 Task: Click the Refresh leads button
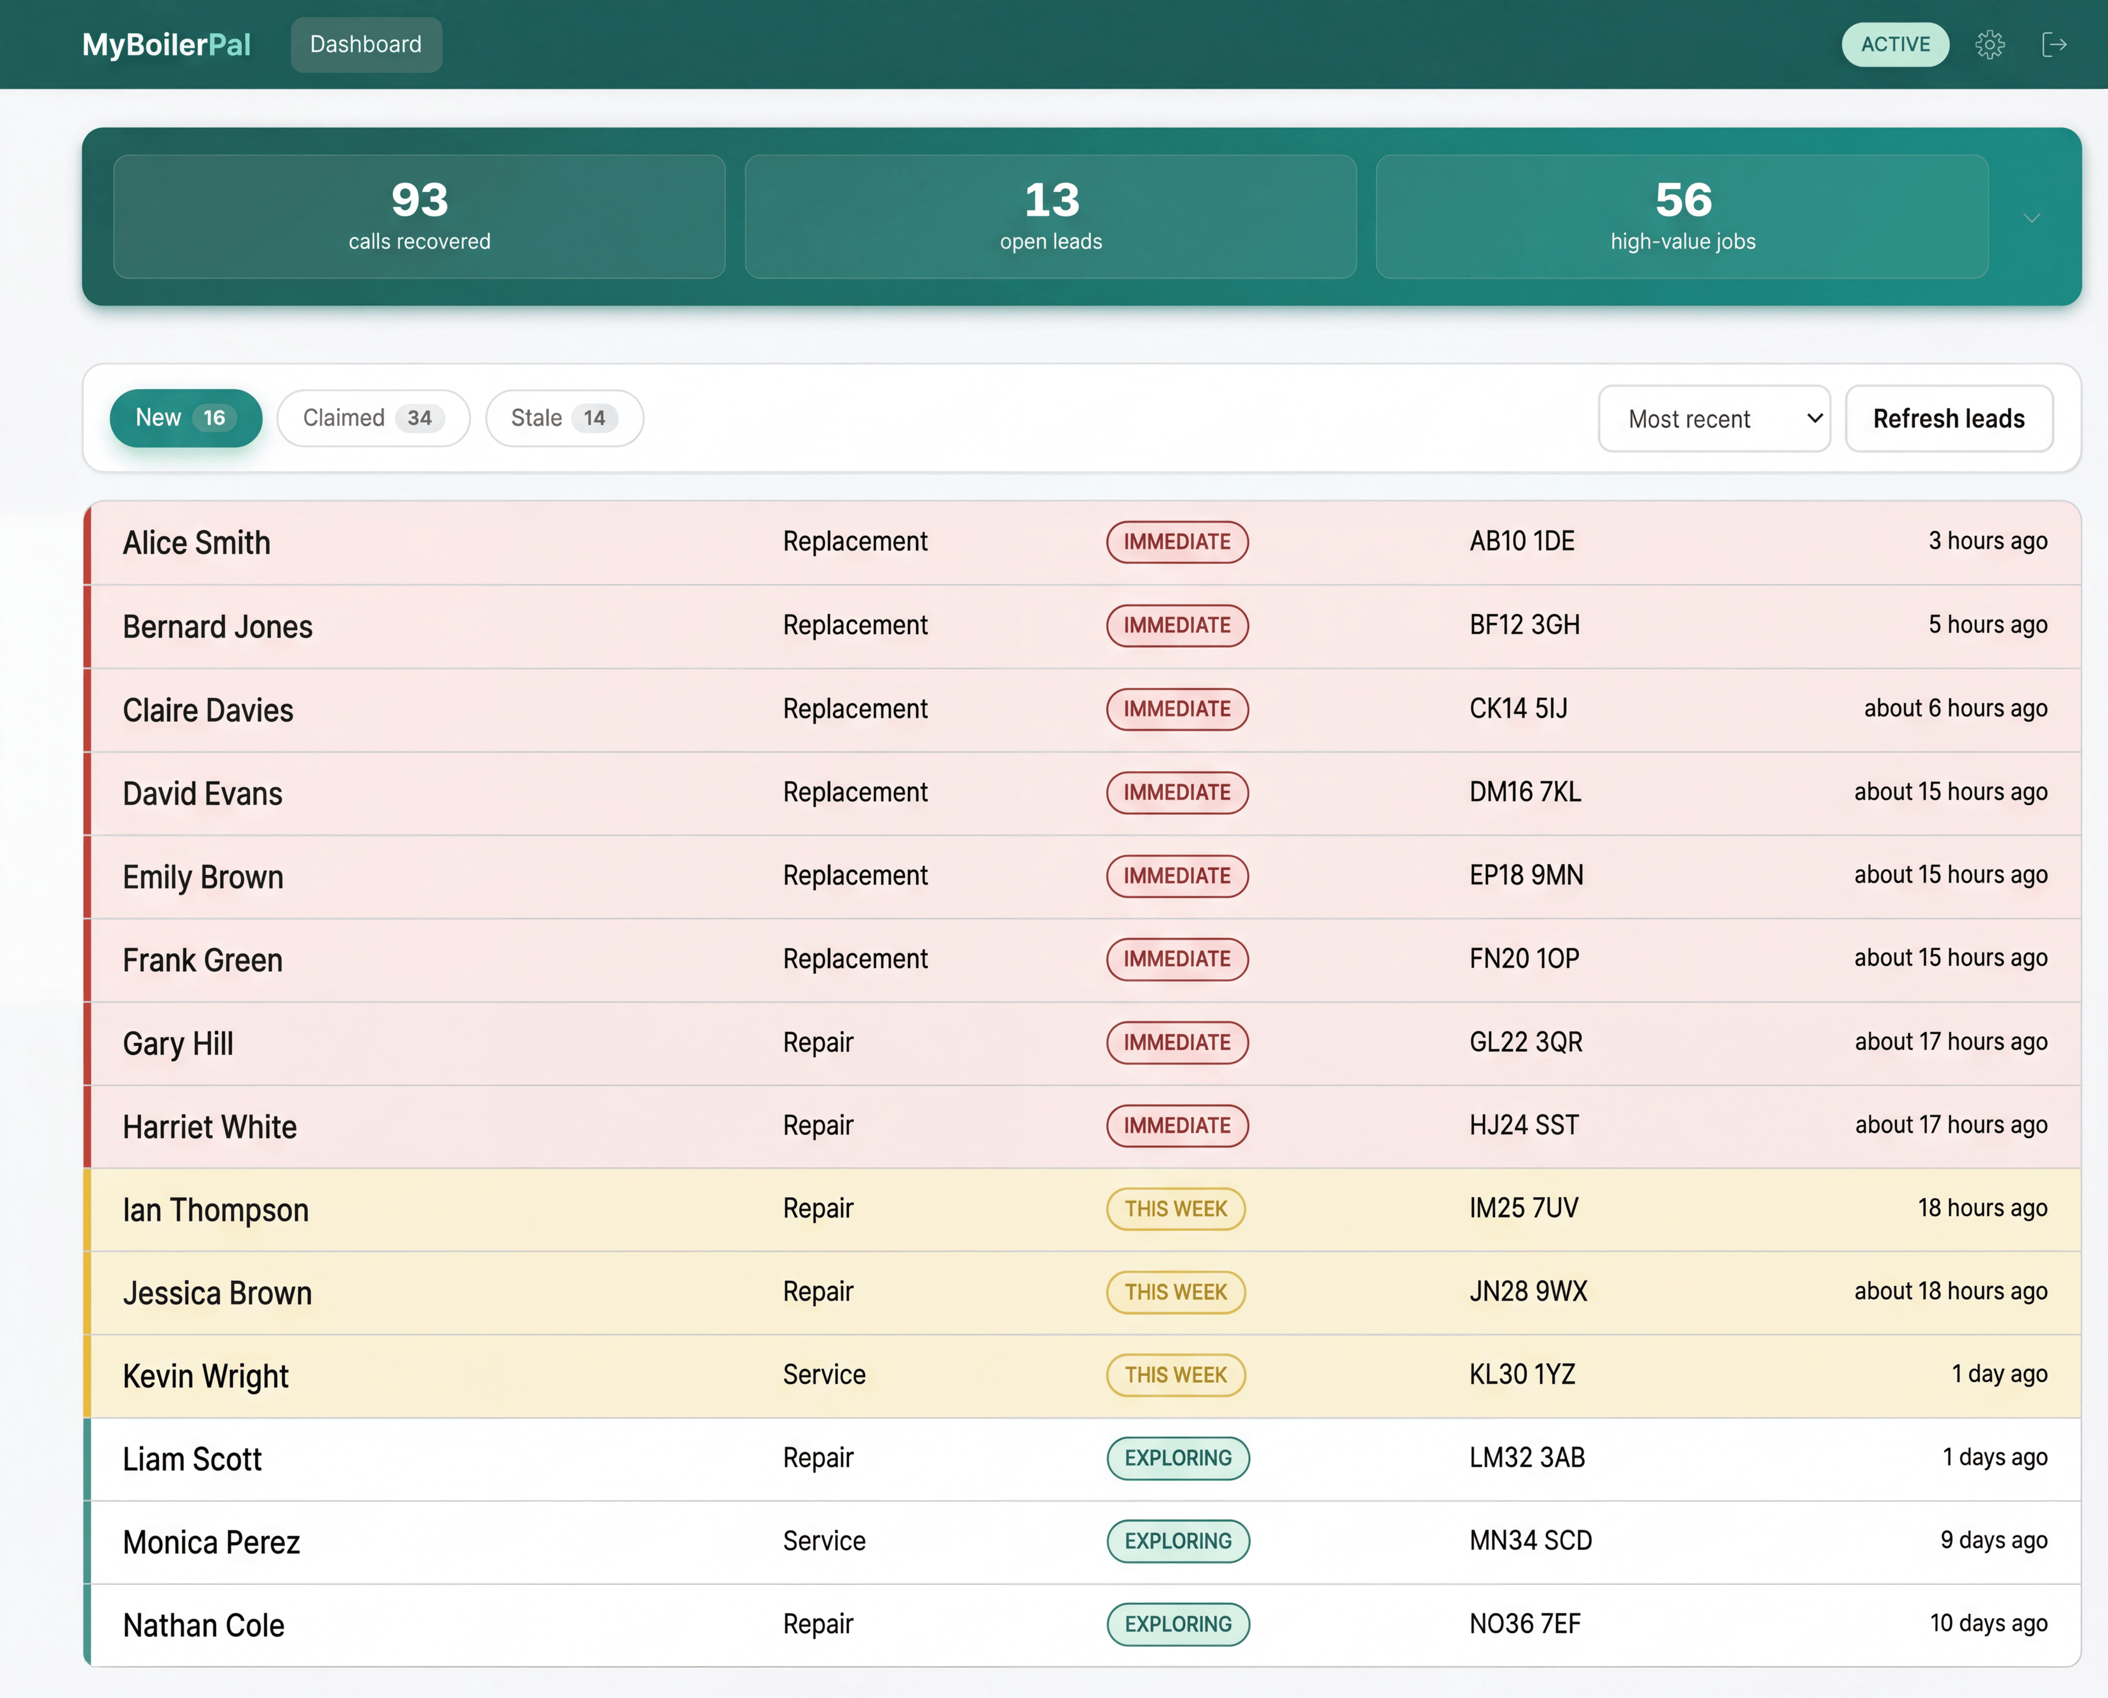[x=1949, y=419]
